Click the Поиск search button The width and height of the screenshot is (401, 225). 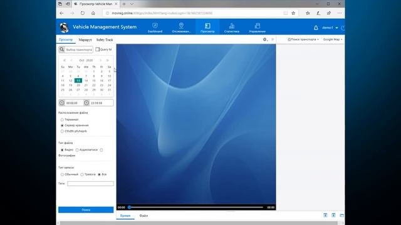86,210
